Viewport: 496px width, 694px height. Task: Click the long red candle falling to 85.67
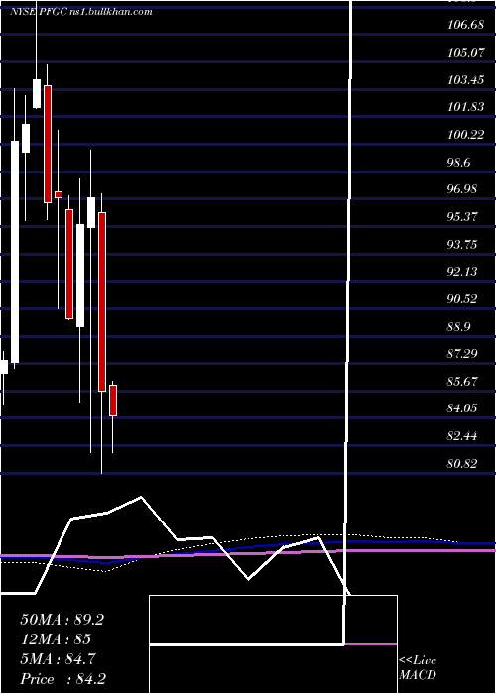point(102,301)
